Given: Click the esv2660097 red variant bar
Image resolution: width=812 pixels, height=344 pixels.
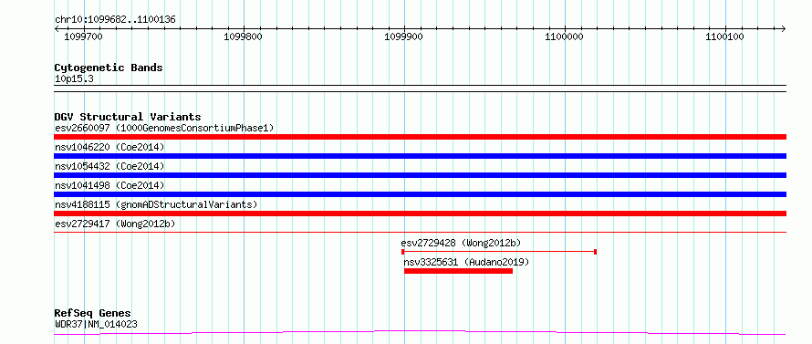Looking at the screenshot, I should click(x=420, y=137).
